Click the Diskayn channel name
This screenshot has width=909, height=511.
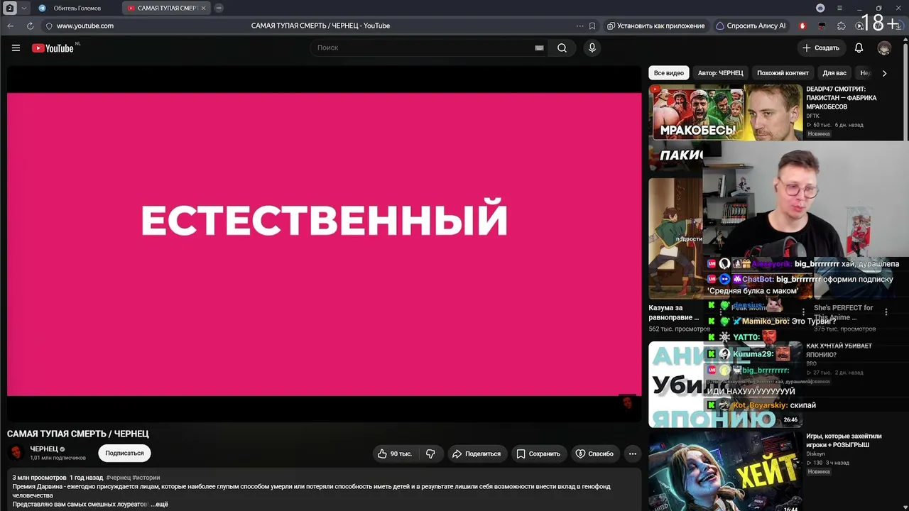[815, 454]
